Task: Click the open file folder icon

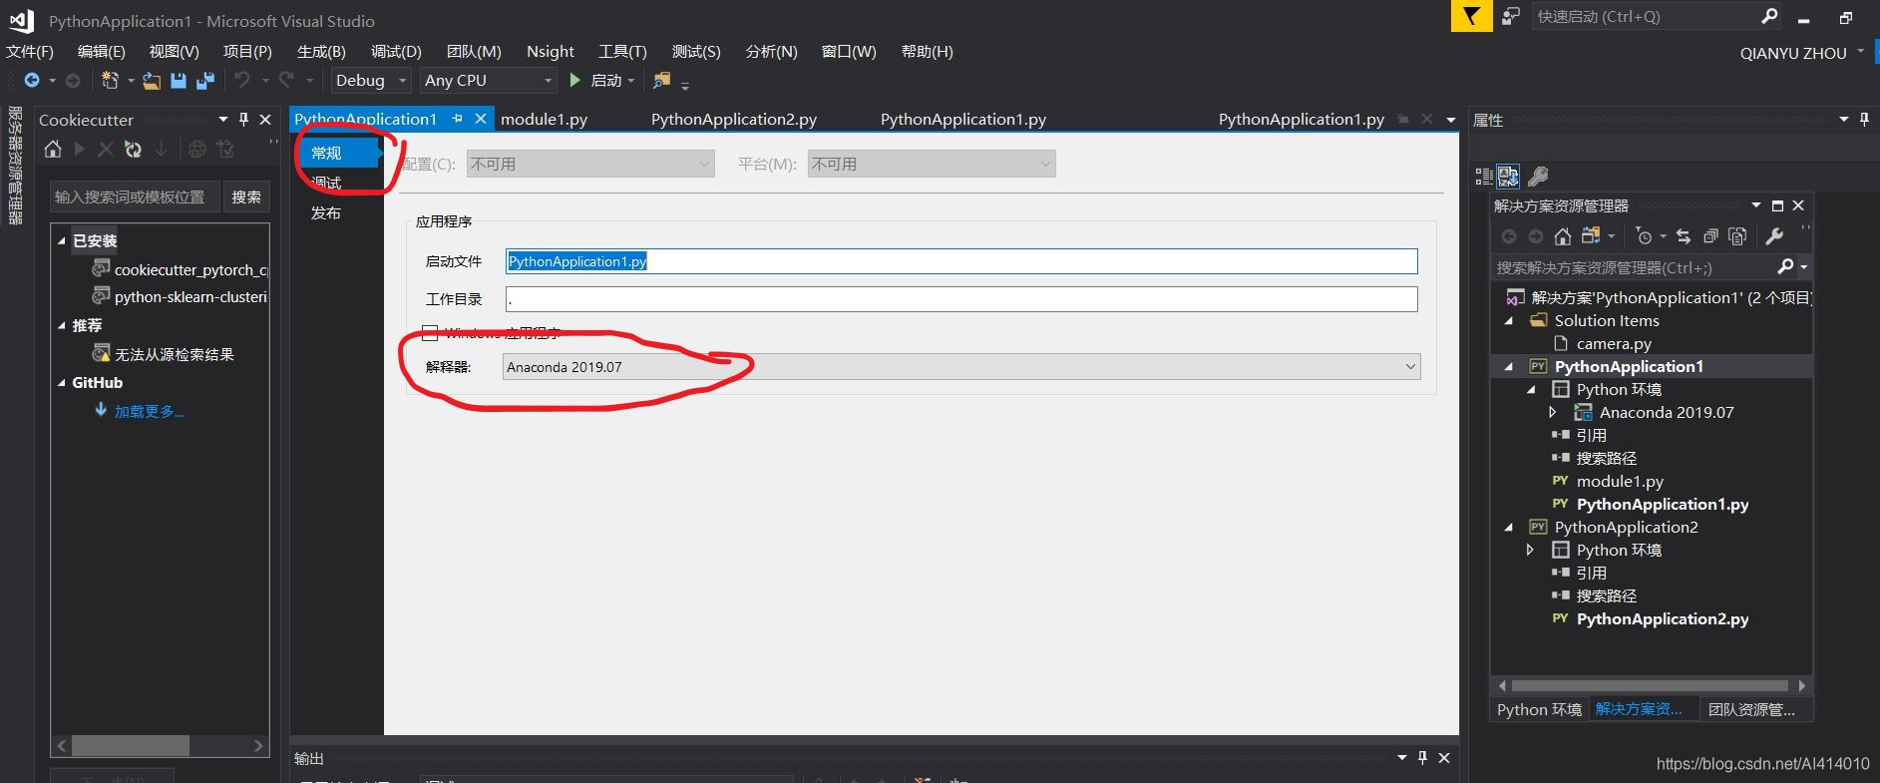Action: (x=152, y=81)
